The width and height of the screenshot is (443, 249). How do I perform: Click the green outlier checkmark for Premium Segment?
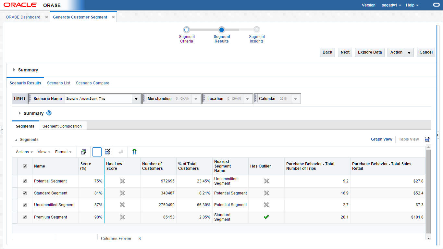click(266, 217)
